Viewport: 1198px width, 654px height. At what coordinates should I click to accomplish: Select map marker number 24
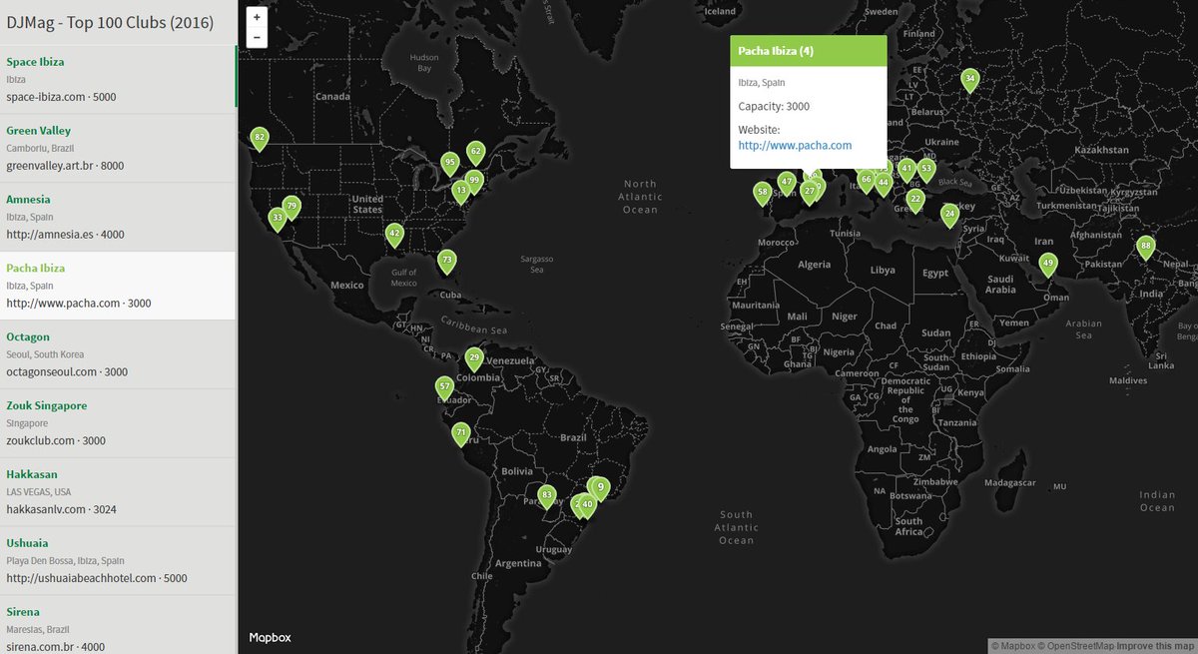950,216
